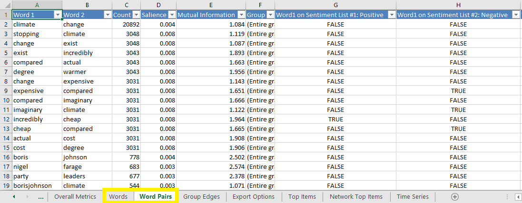Click the cell containing 'boris'
Screen dimensions: 522x203
click(37, 157)
